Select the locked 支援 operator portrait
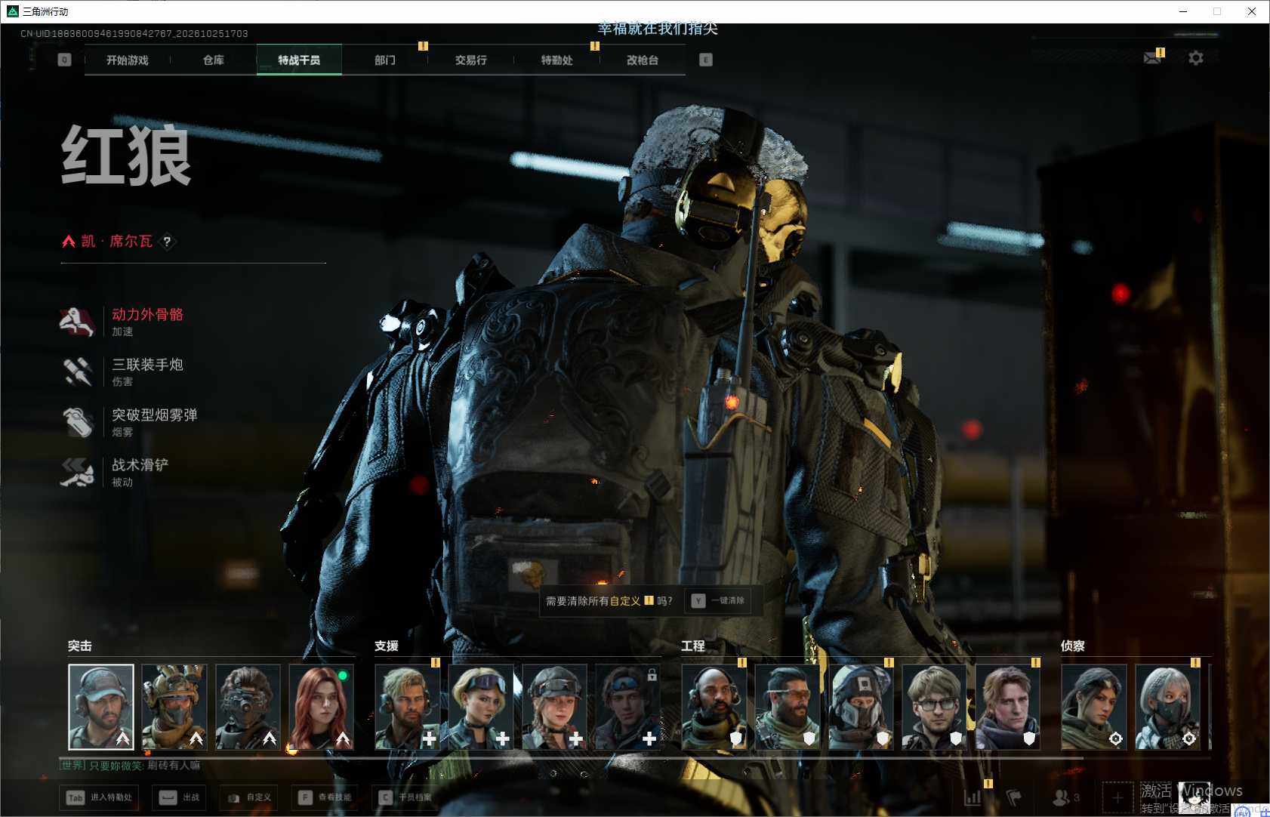 [628, 707]
